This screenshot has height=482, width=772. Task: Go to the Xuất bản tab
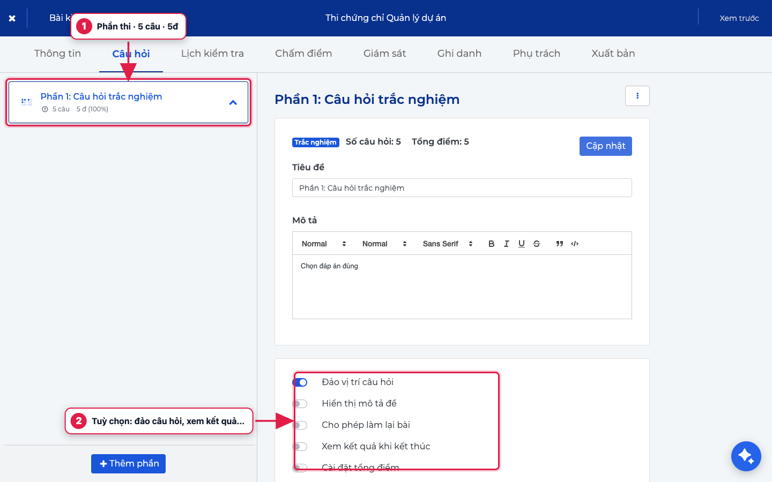(x=613, y=54)
